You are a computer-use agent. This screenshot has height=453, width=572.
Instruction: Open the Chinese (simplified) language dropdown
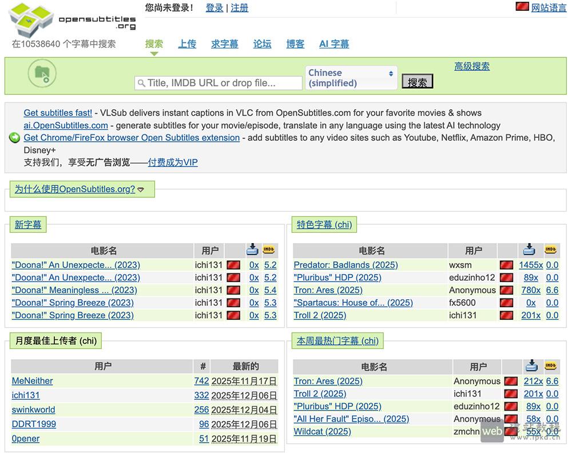351,78
